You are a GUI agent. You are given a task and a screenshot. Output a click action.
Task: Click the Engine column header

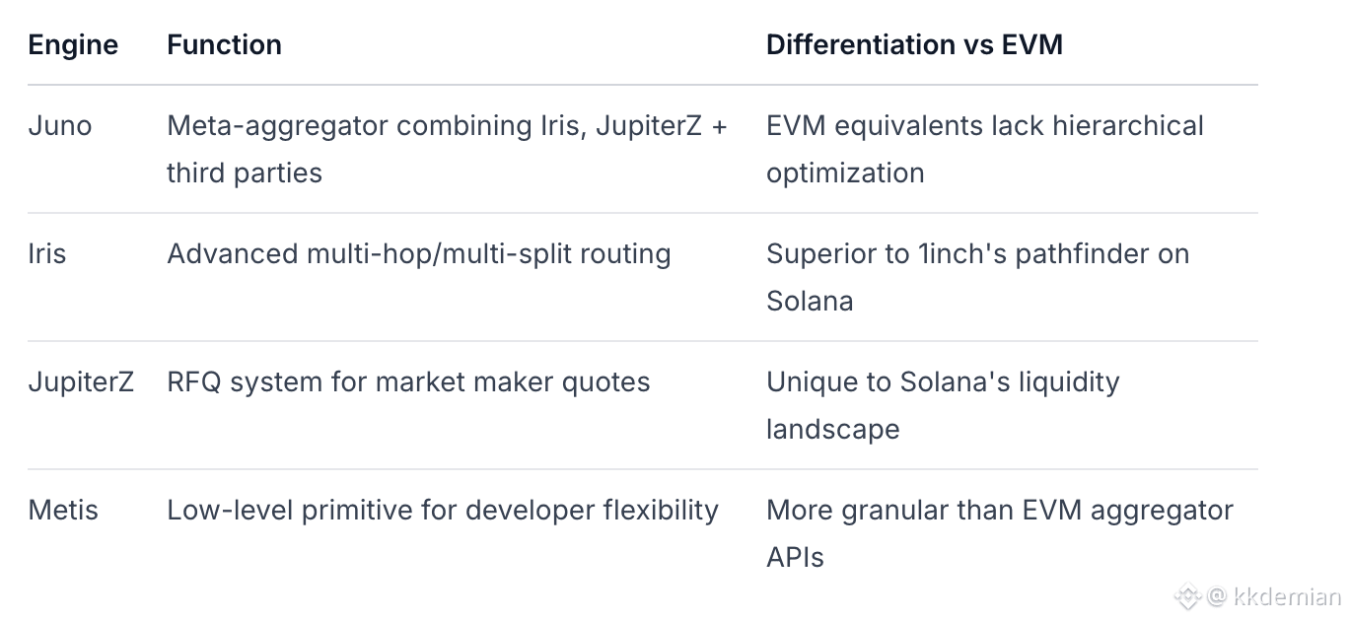point(73,45)
